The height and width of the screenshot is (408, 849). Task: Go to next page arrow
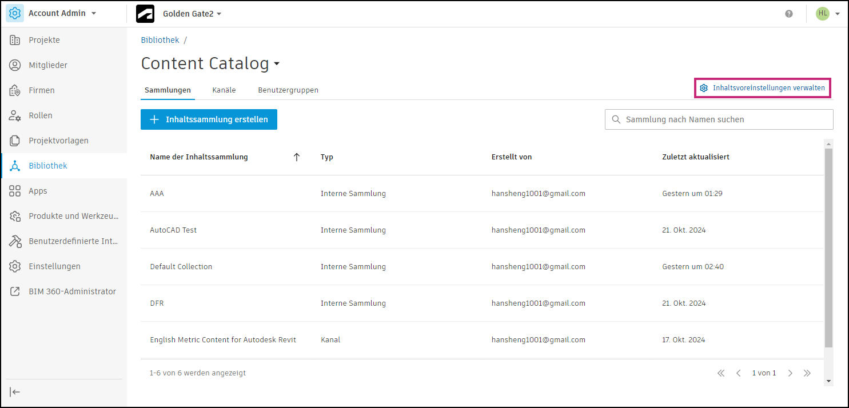pyautogui.click(x=790, y=373)
